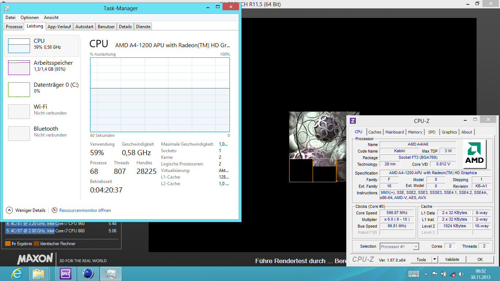Viewport: 500px width, 281px height.
Task: Click the handles count 28225
Action: pyautogui.click(x=146, y=171)
